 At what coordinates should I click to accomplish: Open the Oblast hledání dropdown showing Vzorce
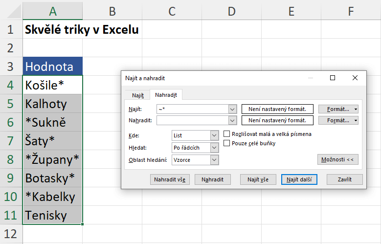214,160
